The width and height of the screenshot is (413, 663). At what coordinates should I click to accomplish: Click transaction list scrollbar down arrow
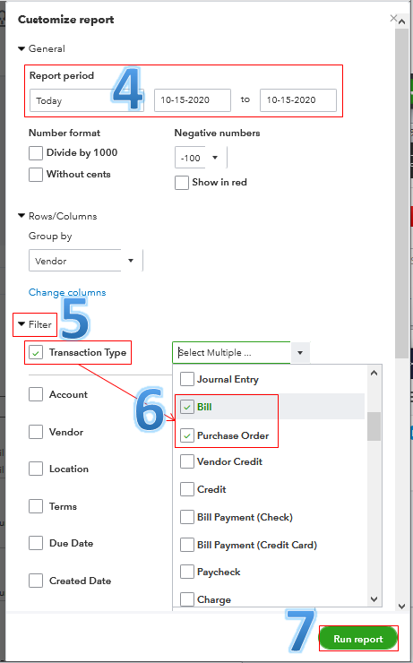click(x=374, y=598)
